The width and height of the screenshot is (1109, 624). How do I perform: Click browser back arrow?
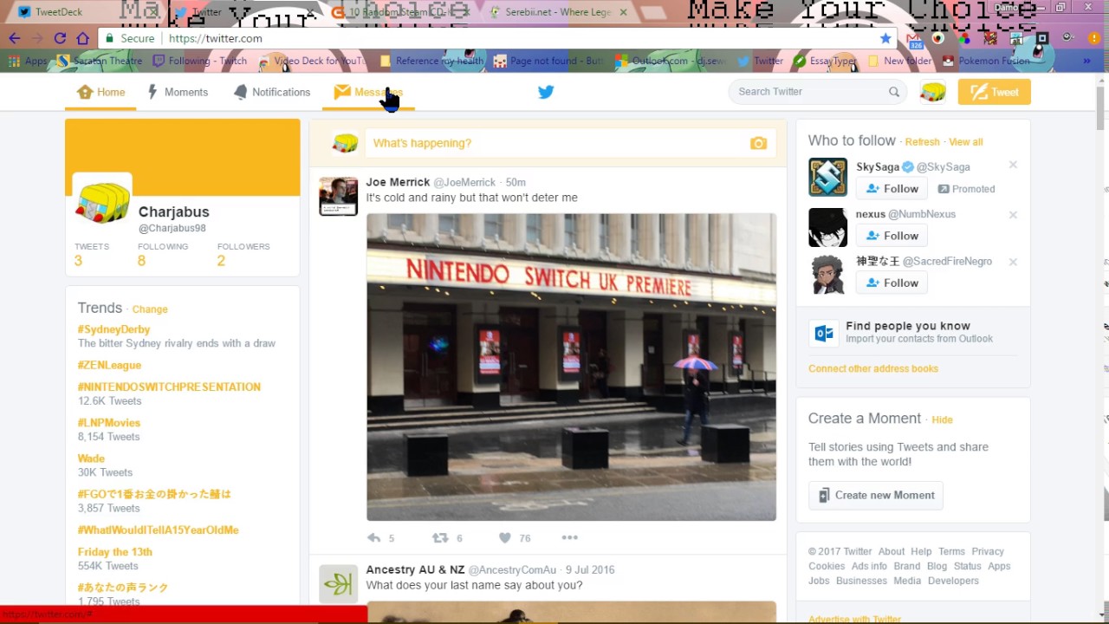click(15, 38)
